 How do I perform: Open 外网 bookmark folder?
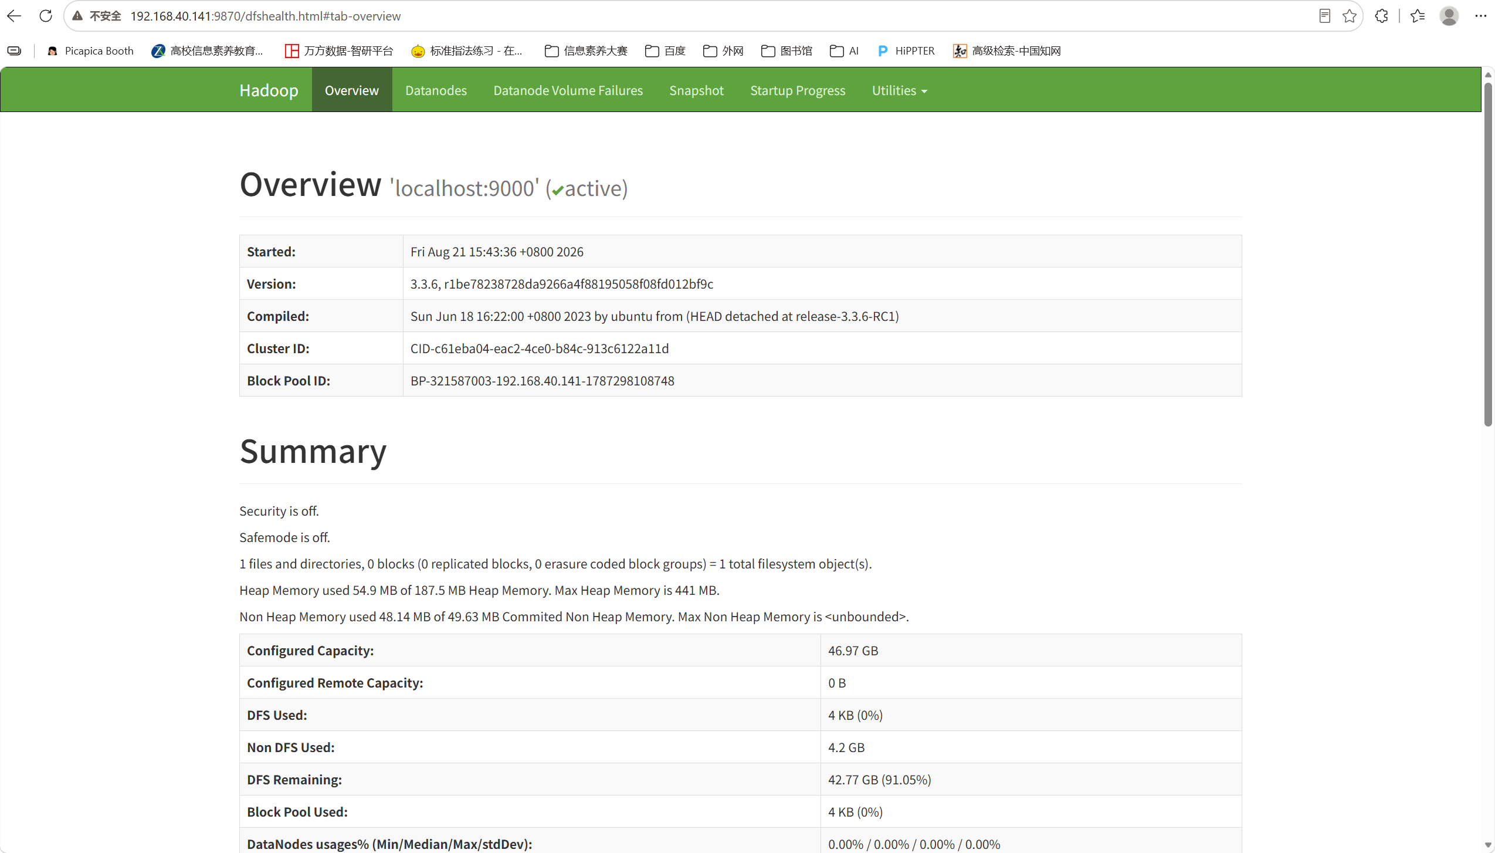(723, 51)
